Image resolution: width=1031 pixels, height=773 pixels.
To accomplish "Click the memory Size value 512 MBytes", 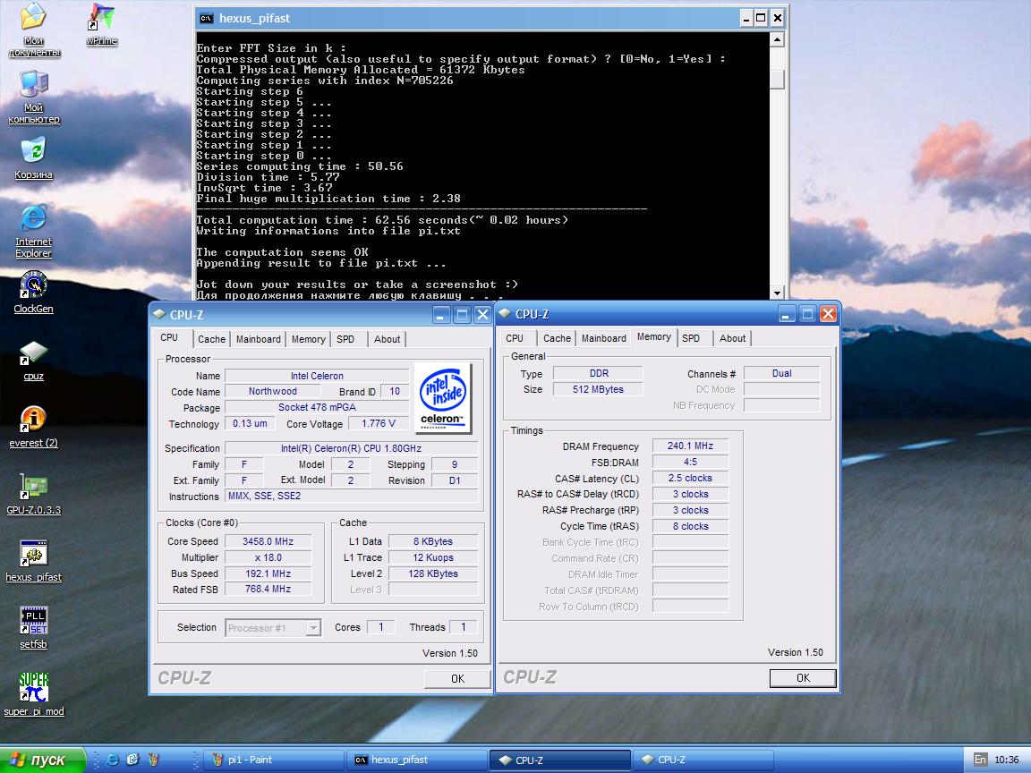I will [598, 390].
